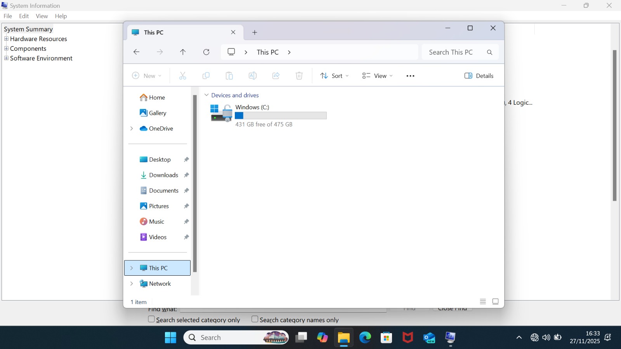
Task: Expand the OneDrive tree node
Action: point(132,129)
